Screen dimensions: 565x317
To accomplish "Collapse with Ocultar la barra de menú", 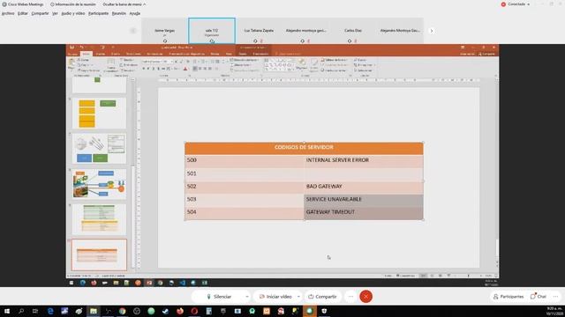I will pyautogui.click(x=124, y=4).
